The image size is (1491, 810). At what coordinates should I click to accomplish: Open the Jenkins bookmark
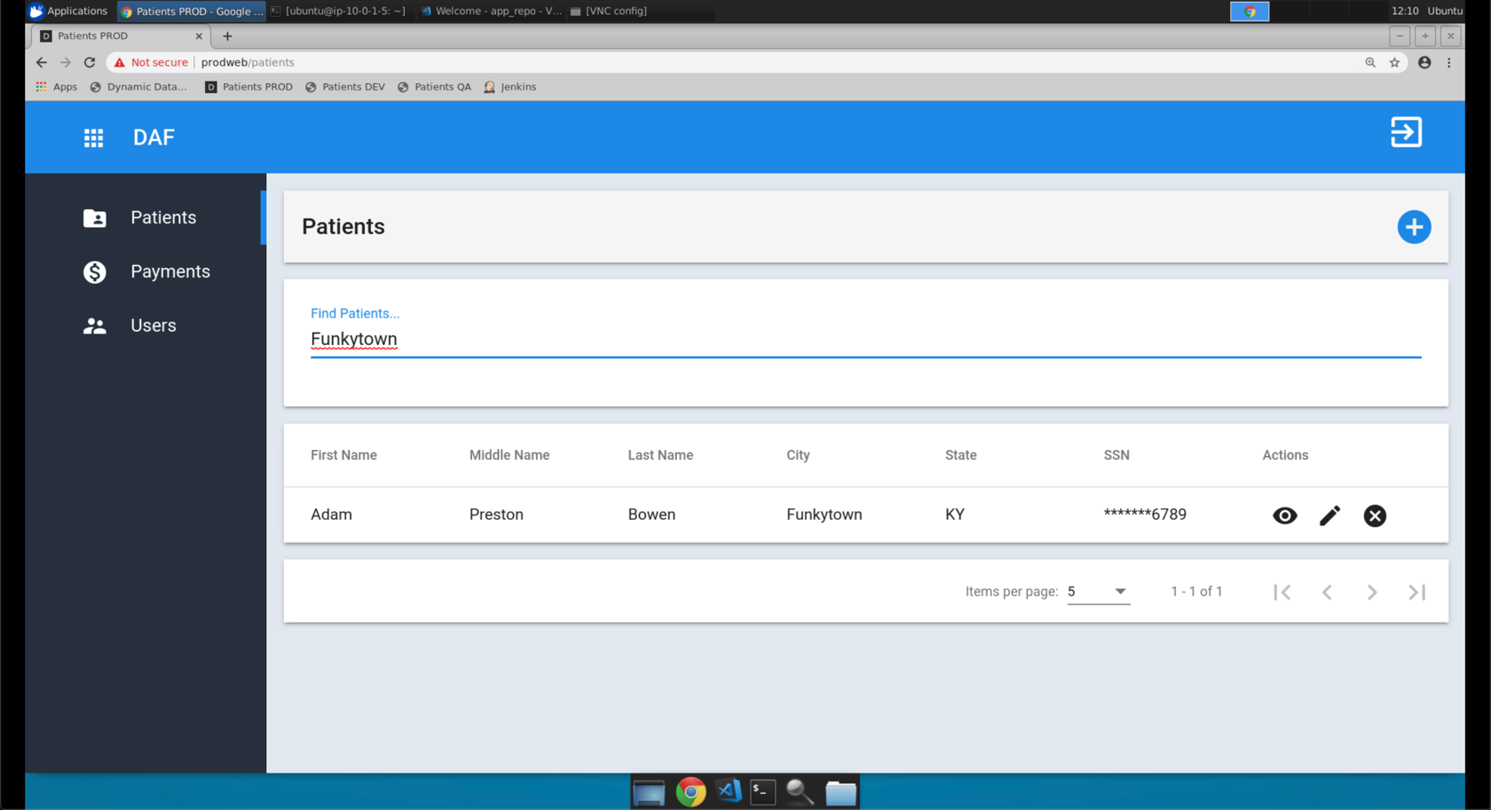point(510,87)
